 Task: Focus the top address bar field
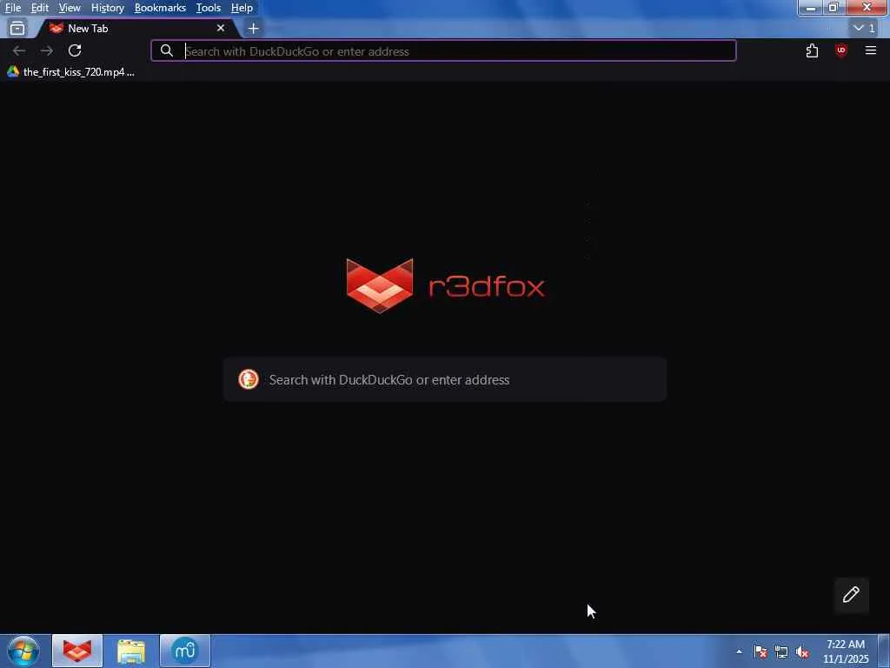pyautogui.click(x=443, y=50)
